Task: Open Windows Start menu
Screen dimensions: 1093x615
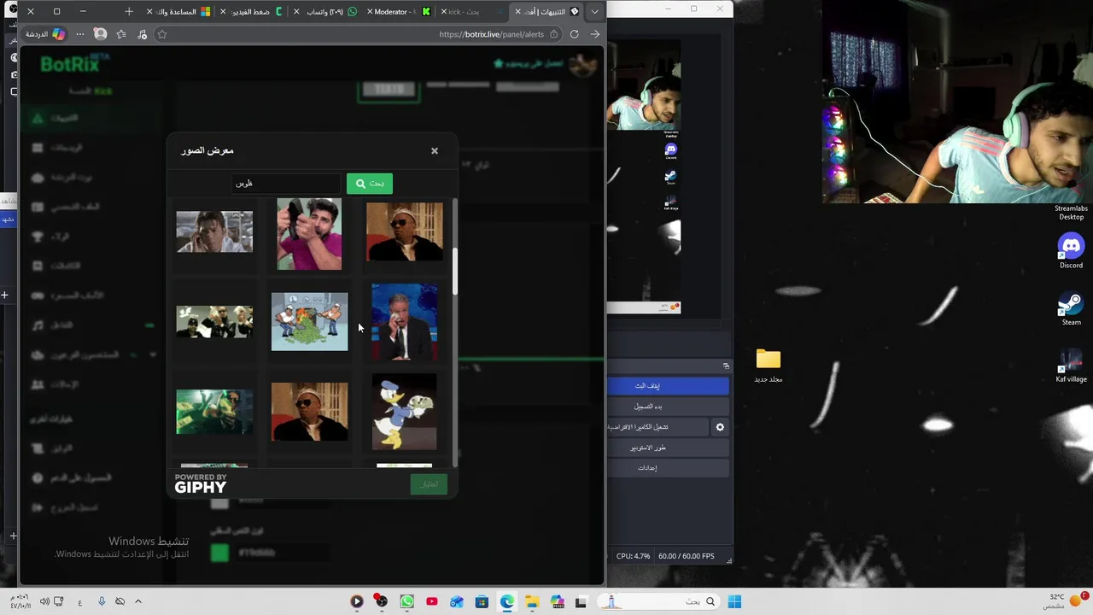Action: tap(735, 601)
